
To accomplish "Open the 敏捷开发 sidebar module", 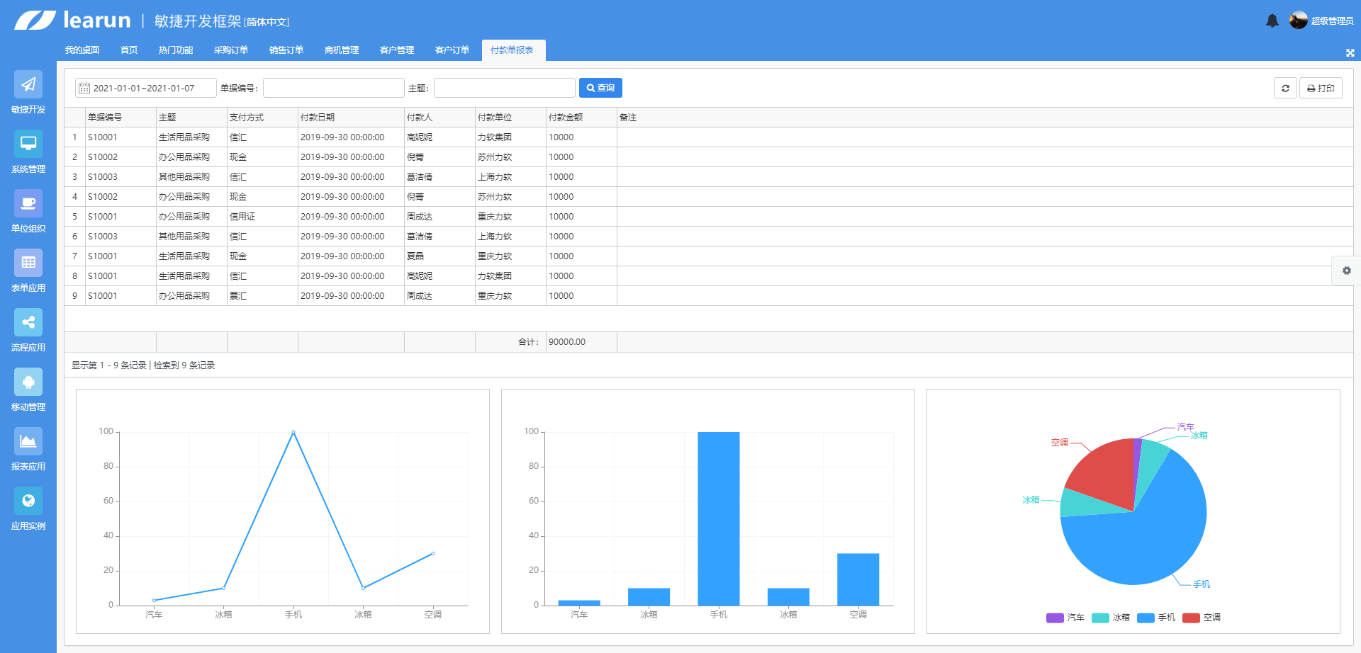I will click(28, 92).
